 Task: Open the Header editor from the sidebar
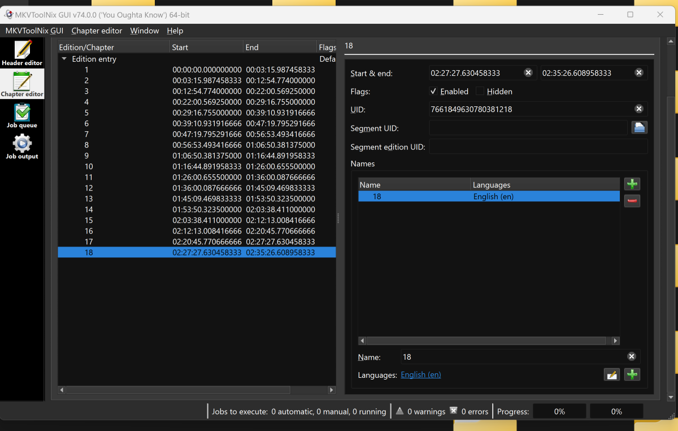(x=22, y=53)
